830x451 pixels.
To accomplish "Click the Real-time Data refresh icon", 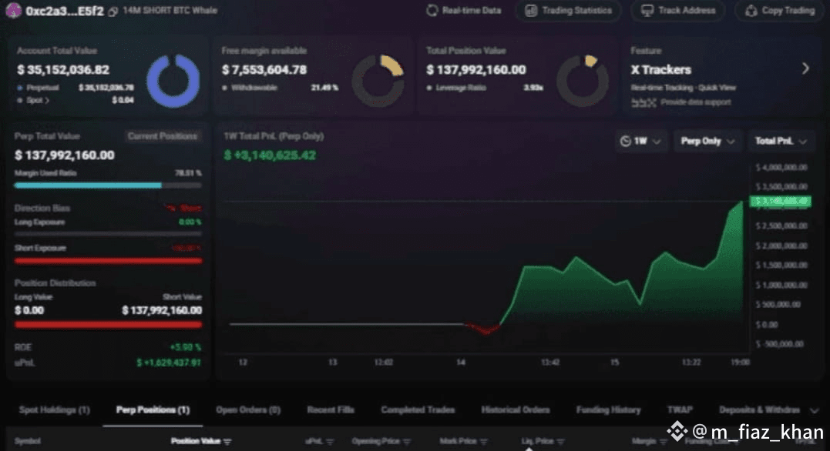I will click(432, 10).
